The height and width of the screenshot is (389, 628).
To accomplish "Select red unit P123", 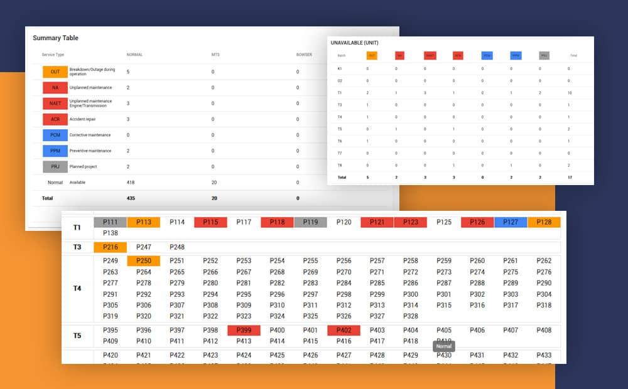I will pos(411,222).
